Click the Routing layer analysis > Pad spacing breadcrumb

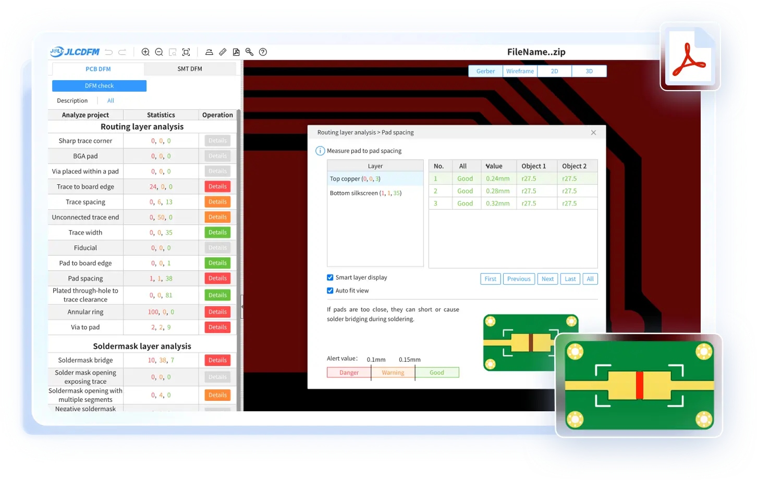365,133
